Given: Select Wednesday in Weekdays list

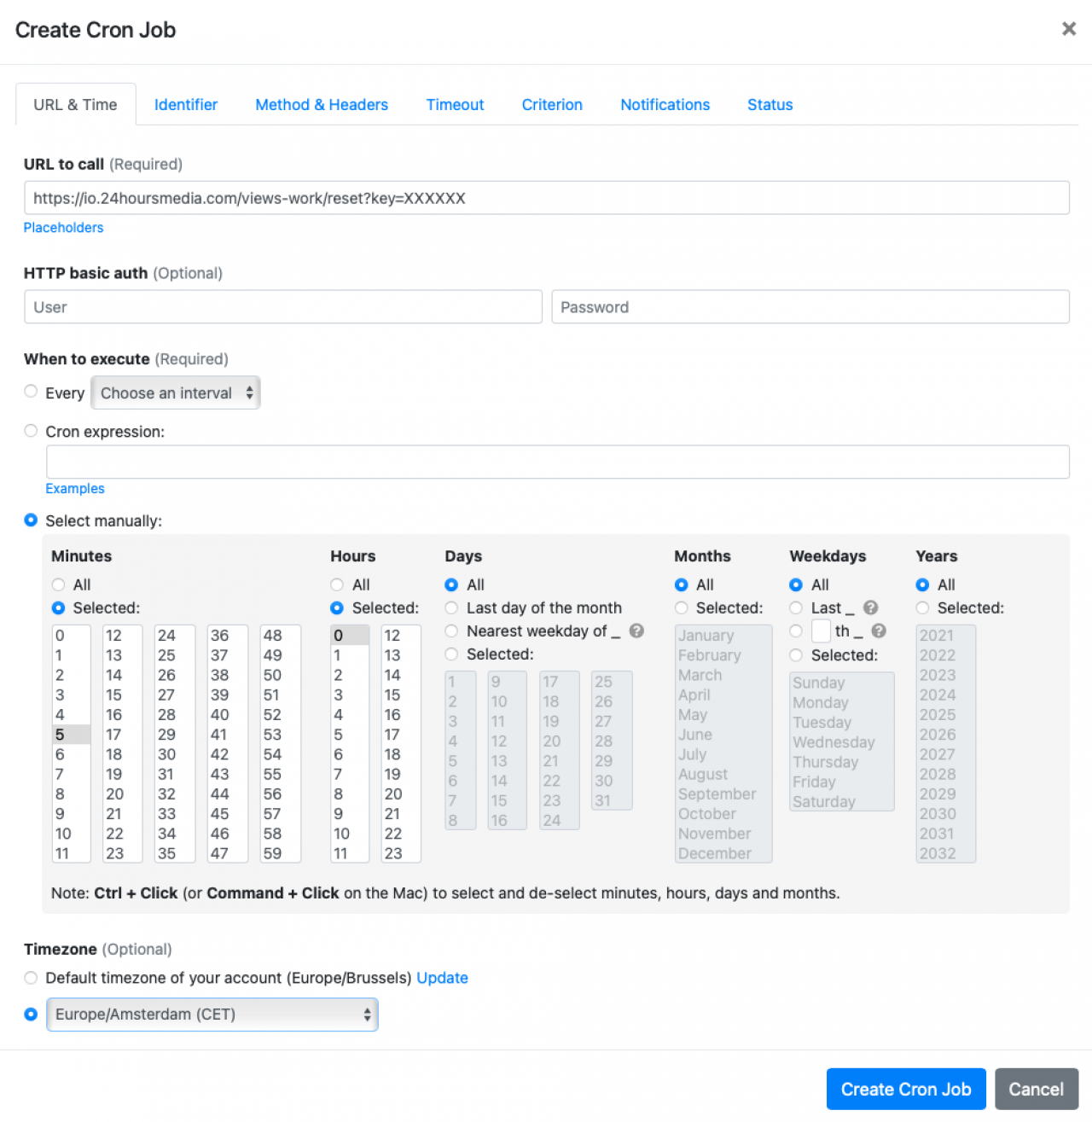Looking at the screenshot, I should (x=841, y=742).
